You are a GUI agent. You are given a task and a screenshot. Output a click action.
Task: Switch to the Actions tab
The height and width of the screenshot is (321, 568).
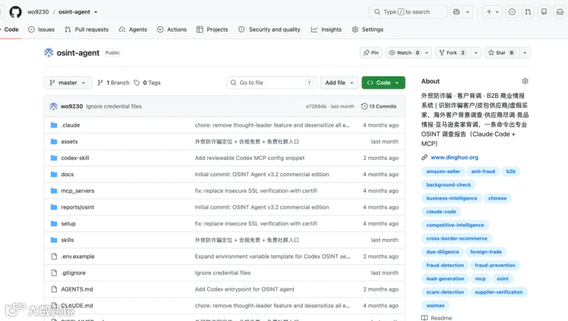[172, 29]
